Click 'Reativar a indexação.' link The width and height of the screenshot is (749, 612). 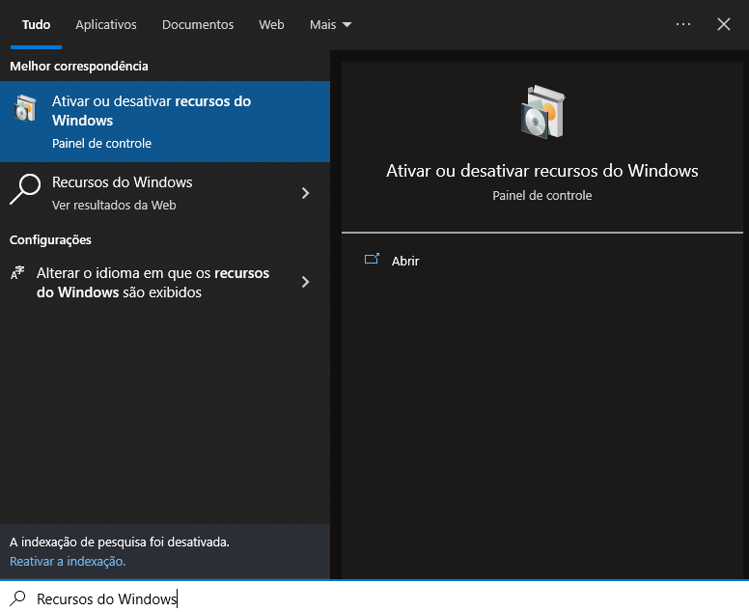pos(68,562)
